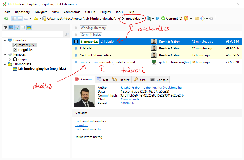
Task: Open the megoldas branch dropdown
Action: click(x=143, y=19)
